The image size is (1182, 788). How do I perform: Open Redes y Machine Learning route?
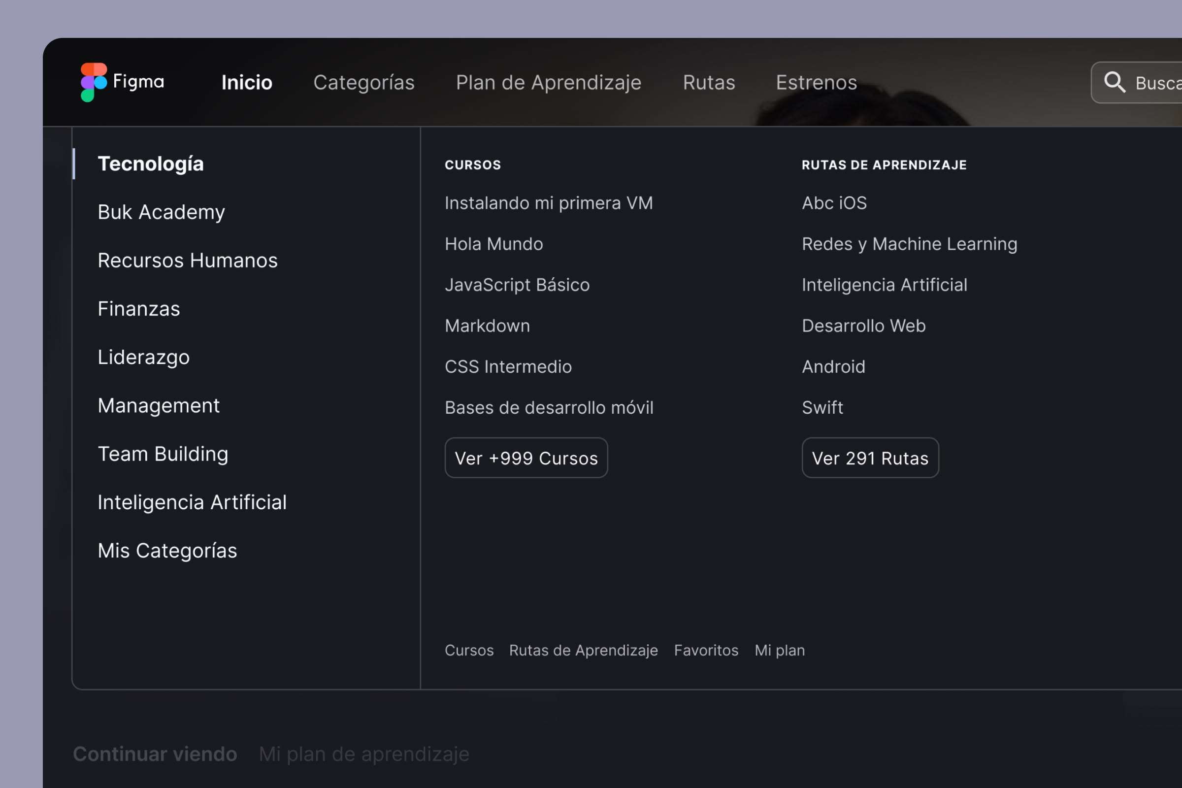tap(909, 244)
